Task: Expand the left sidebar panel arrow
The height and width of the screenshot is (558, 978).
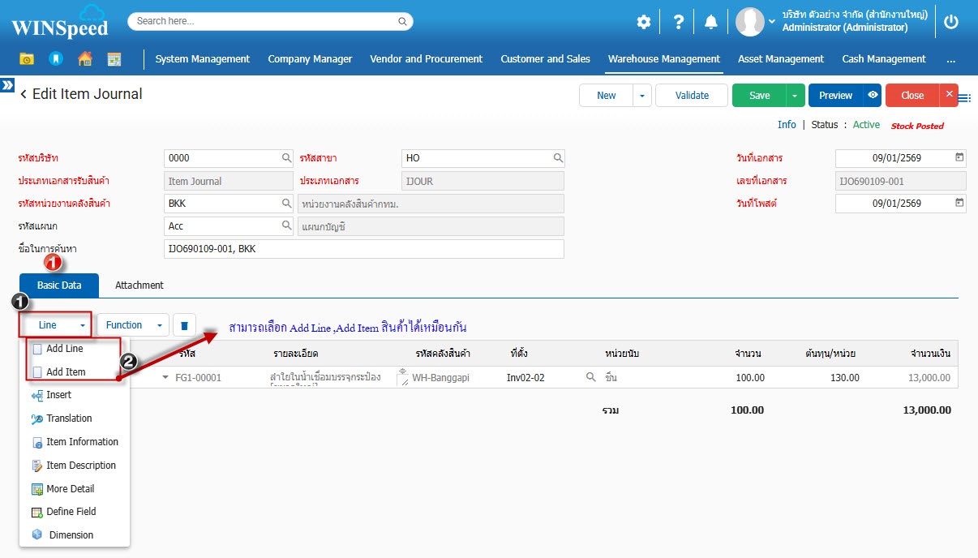Action: coord(7,85)
